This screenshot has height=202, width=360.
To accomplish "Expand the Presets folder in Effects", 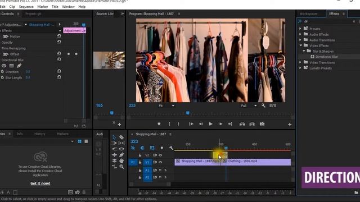I will click(x=300, y=29).
